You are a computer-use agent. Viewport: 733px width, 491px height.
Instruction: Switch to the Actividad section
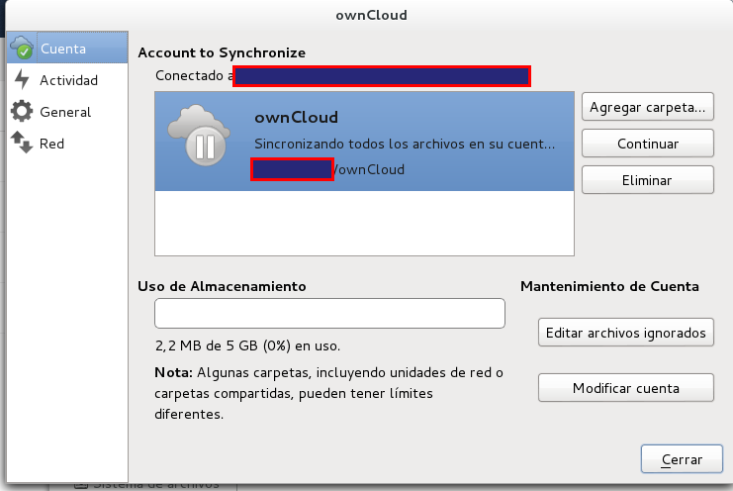67,80
